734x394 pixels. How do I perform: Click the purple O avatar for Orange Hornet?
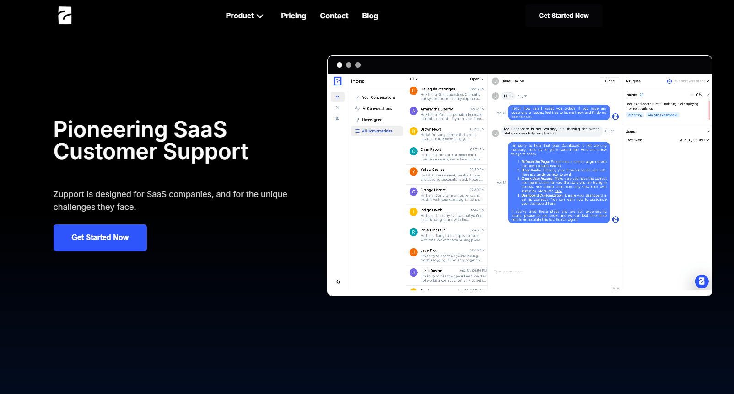[413, 192]
